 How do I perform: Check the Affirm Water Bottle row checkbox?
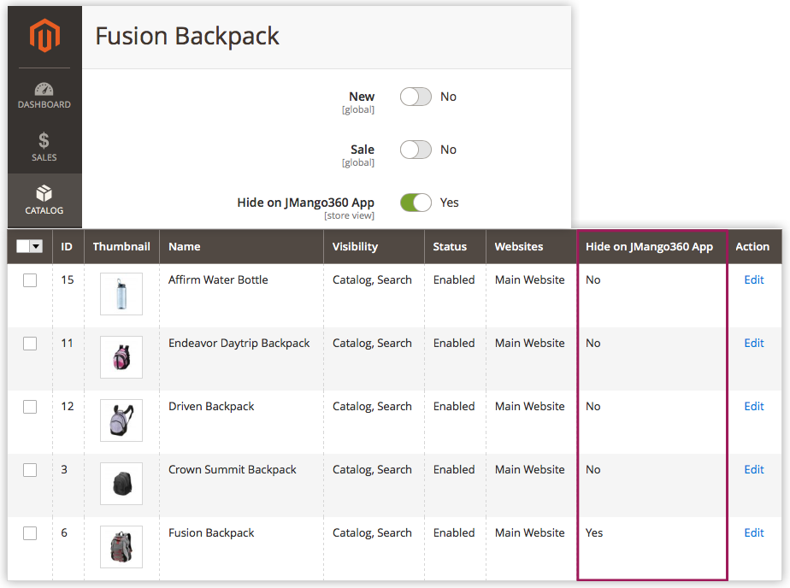click(x=30, y=280)
